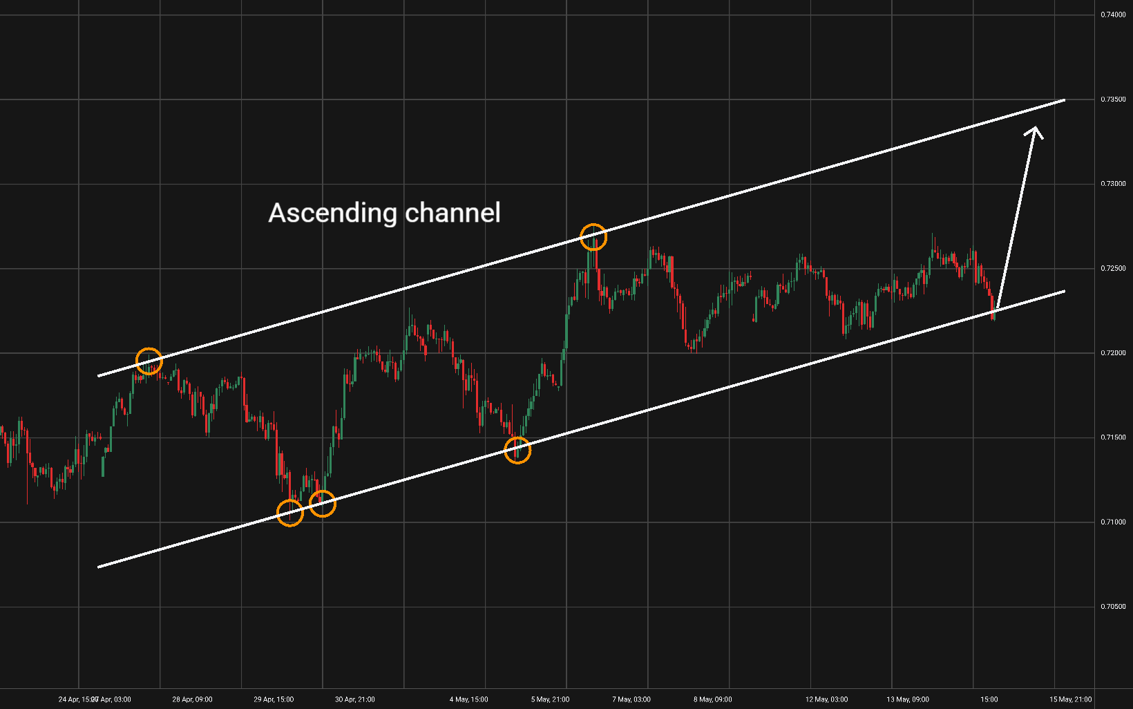
Task: Click the orange circle on the 28 Apr high
Action: click(x=149, y=361)
